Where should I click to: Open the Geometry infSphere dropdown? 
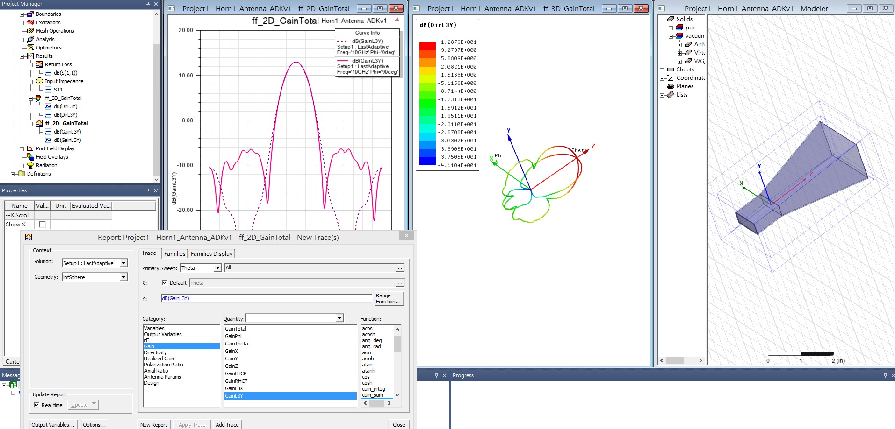(123, 277)
